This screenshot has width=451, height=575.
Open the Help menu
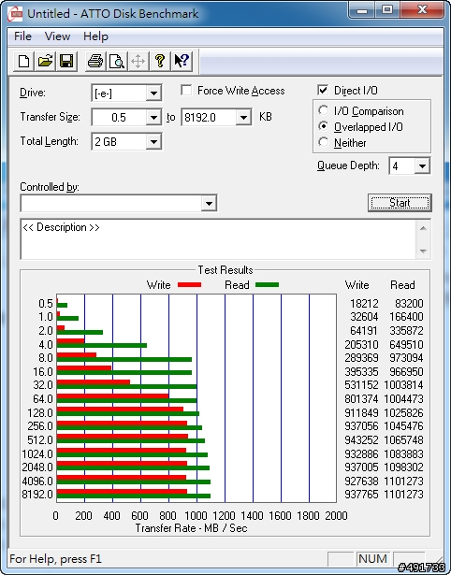tap(95, 36)
